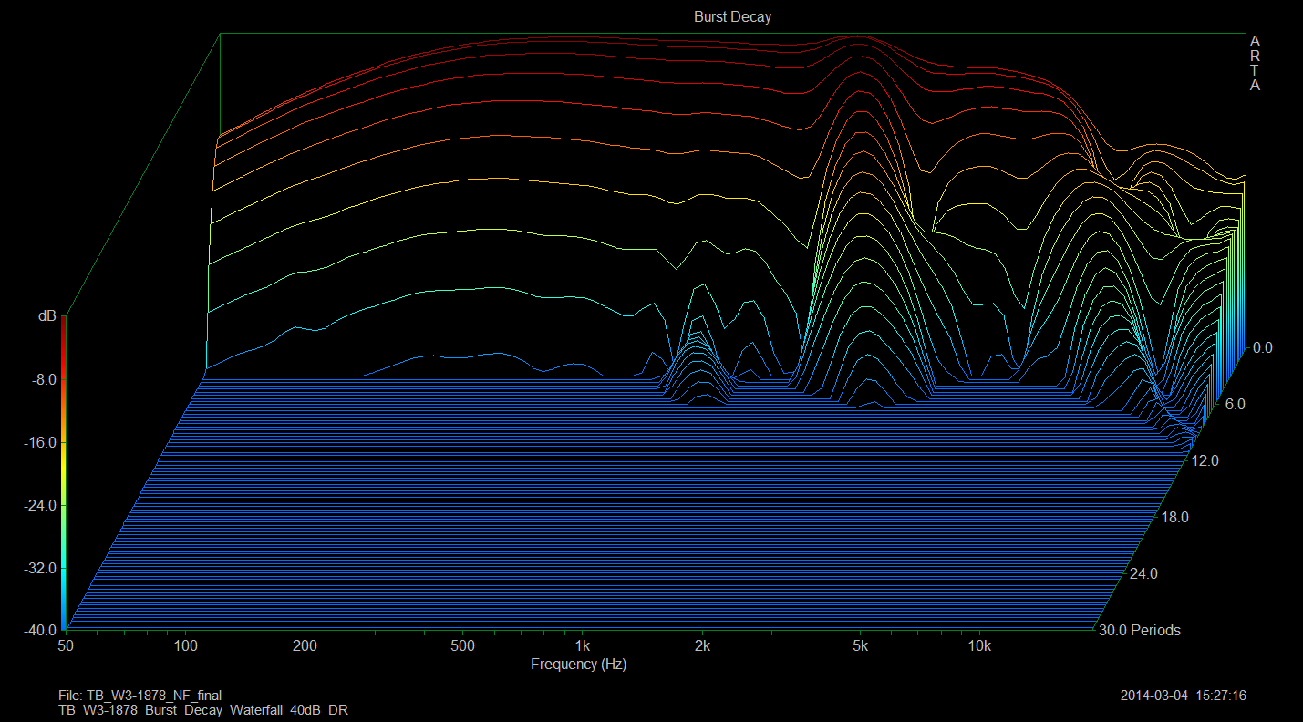Click the 5k frequency tick label

pos(861,646)
